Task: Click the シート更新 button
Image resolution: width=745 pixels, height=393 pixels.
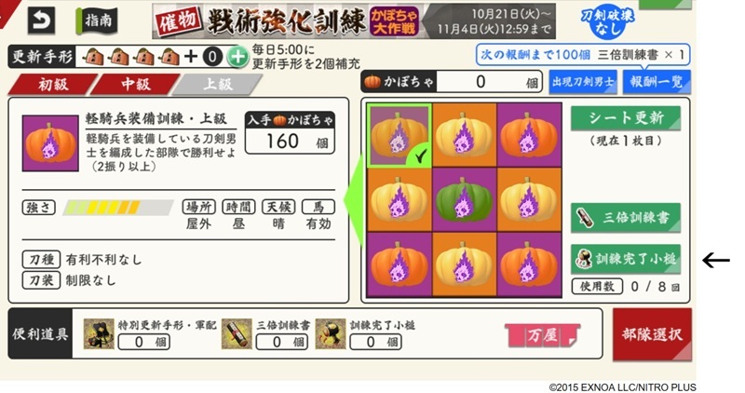Action: (625, 118)
